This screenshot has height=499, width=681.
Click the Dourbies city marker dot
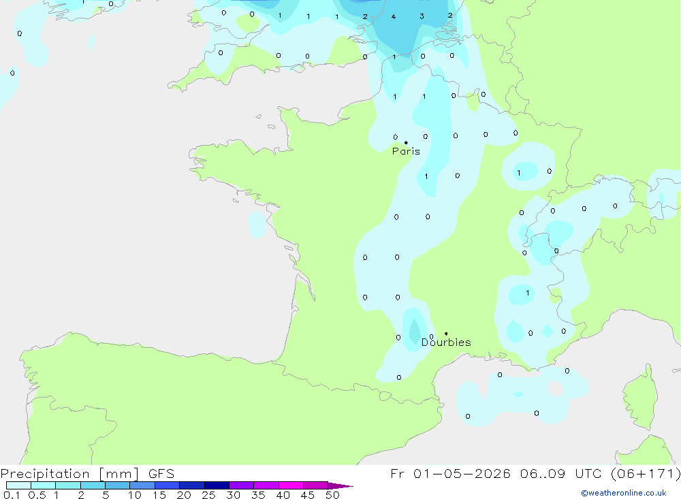point(446,334)
